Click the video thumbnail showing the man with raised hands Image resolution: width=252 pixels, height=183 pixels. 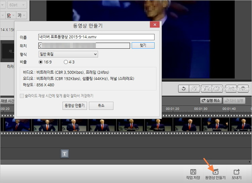[x=215, y=125]
